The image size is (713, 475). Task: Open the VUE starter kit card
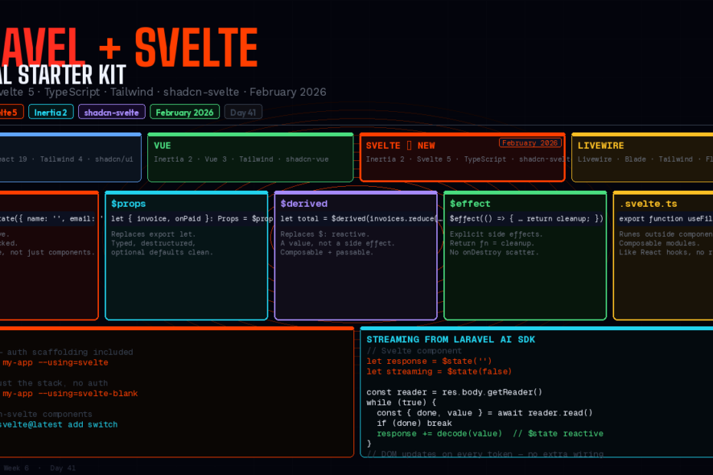[250, 158]
